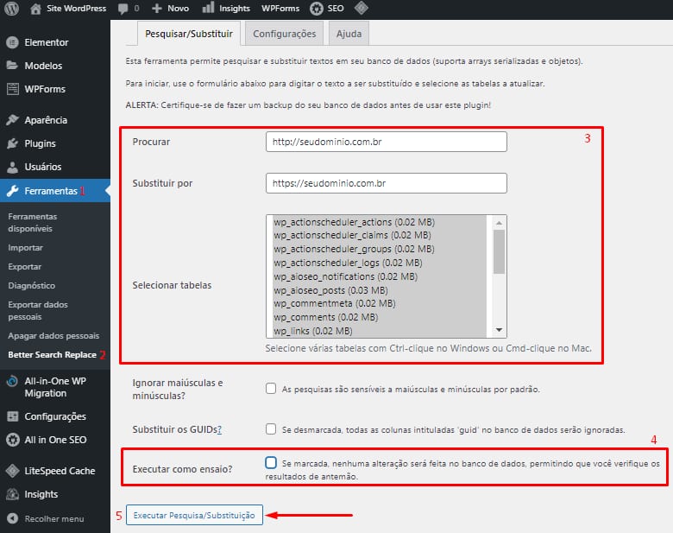Enable the Ignorar maiúsculas e minúsculas checkbox

click(x=271, y=389)
